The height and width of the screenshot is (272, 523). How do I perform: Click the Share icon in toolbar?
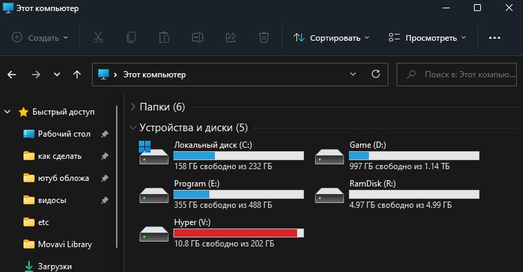231,37
